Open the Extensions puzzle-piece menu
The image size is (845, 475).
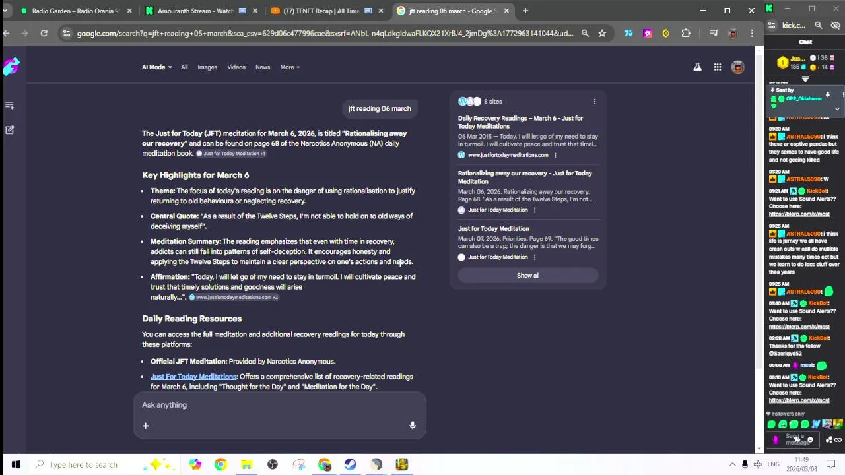(686, 33)
